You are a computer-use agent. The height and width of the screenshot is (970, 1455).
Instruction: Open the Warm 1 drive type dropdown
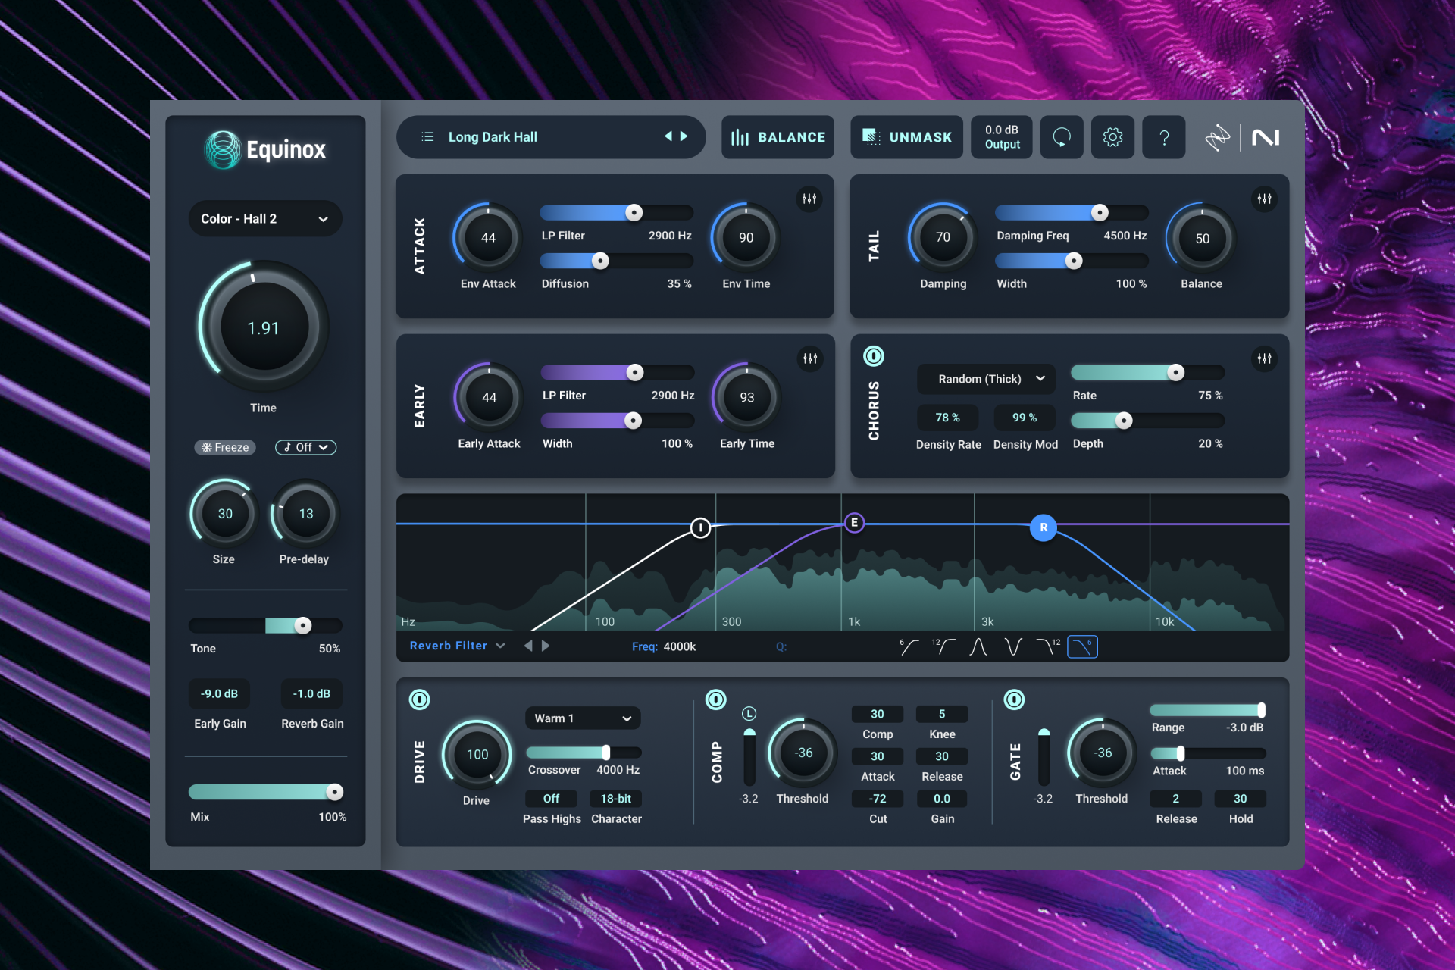(x=582, y=718)
